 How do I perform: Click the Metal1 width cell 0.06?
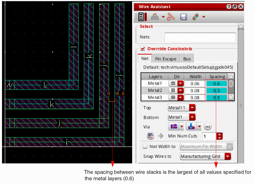tap(195, 84)
